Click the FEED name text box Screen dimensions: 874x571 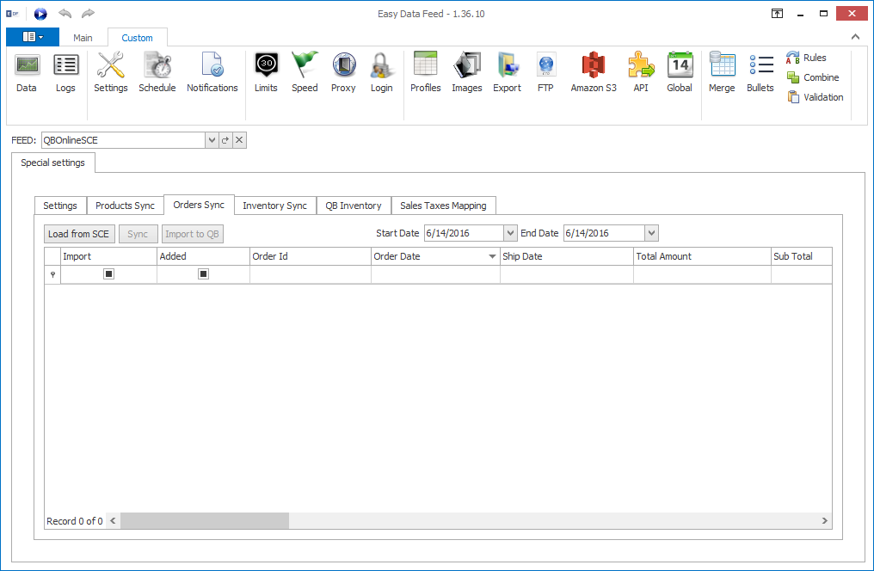tap(123, 140)
